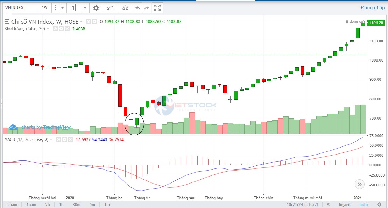Screen dimensions: 388x208
Task: Click the Đăng nhập login link
Action: [x=373, y=8]
